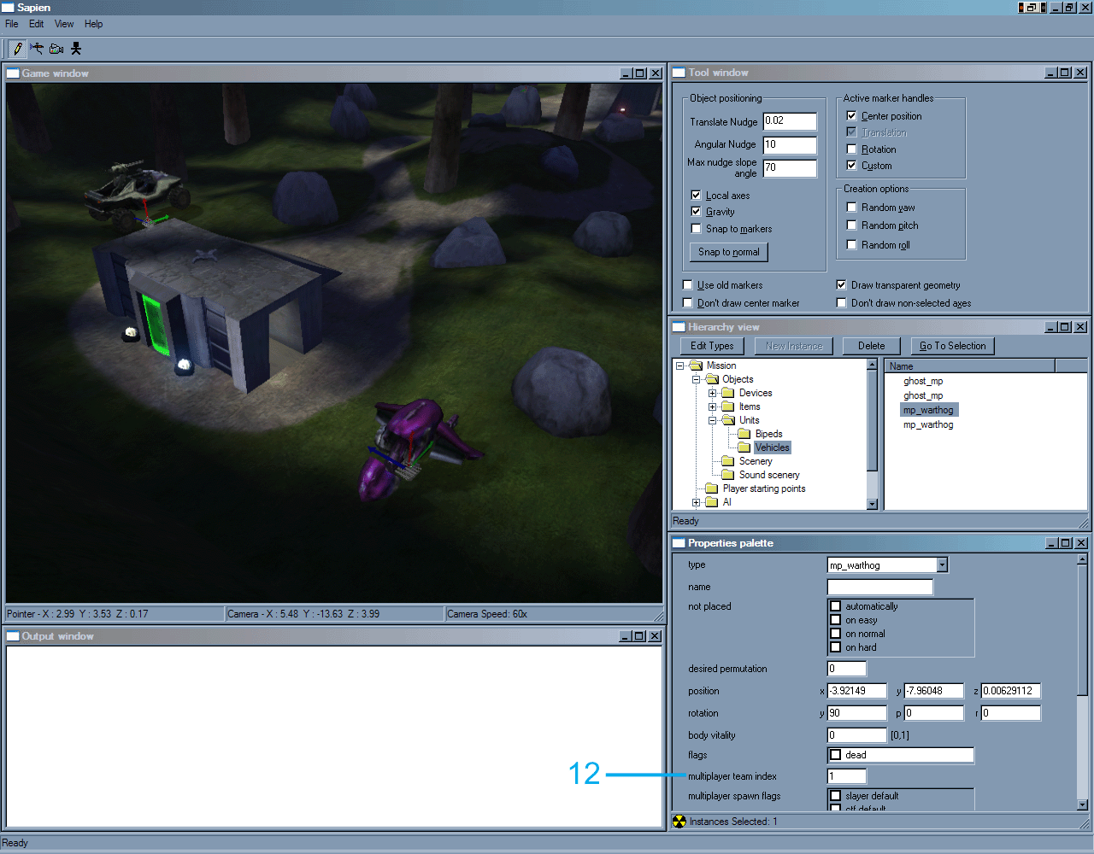This screenshot has width=1094, height=854.
Task: Click the Max nudge slope angle field
Action: (x=790, y=168)
